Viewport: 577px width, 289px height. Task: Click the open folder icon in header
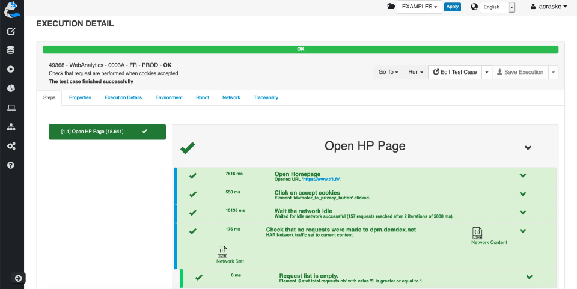(x=391, y=6)
